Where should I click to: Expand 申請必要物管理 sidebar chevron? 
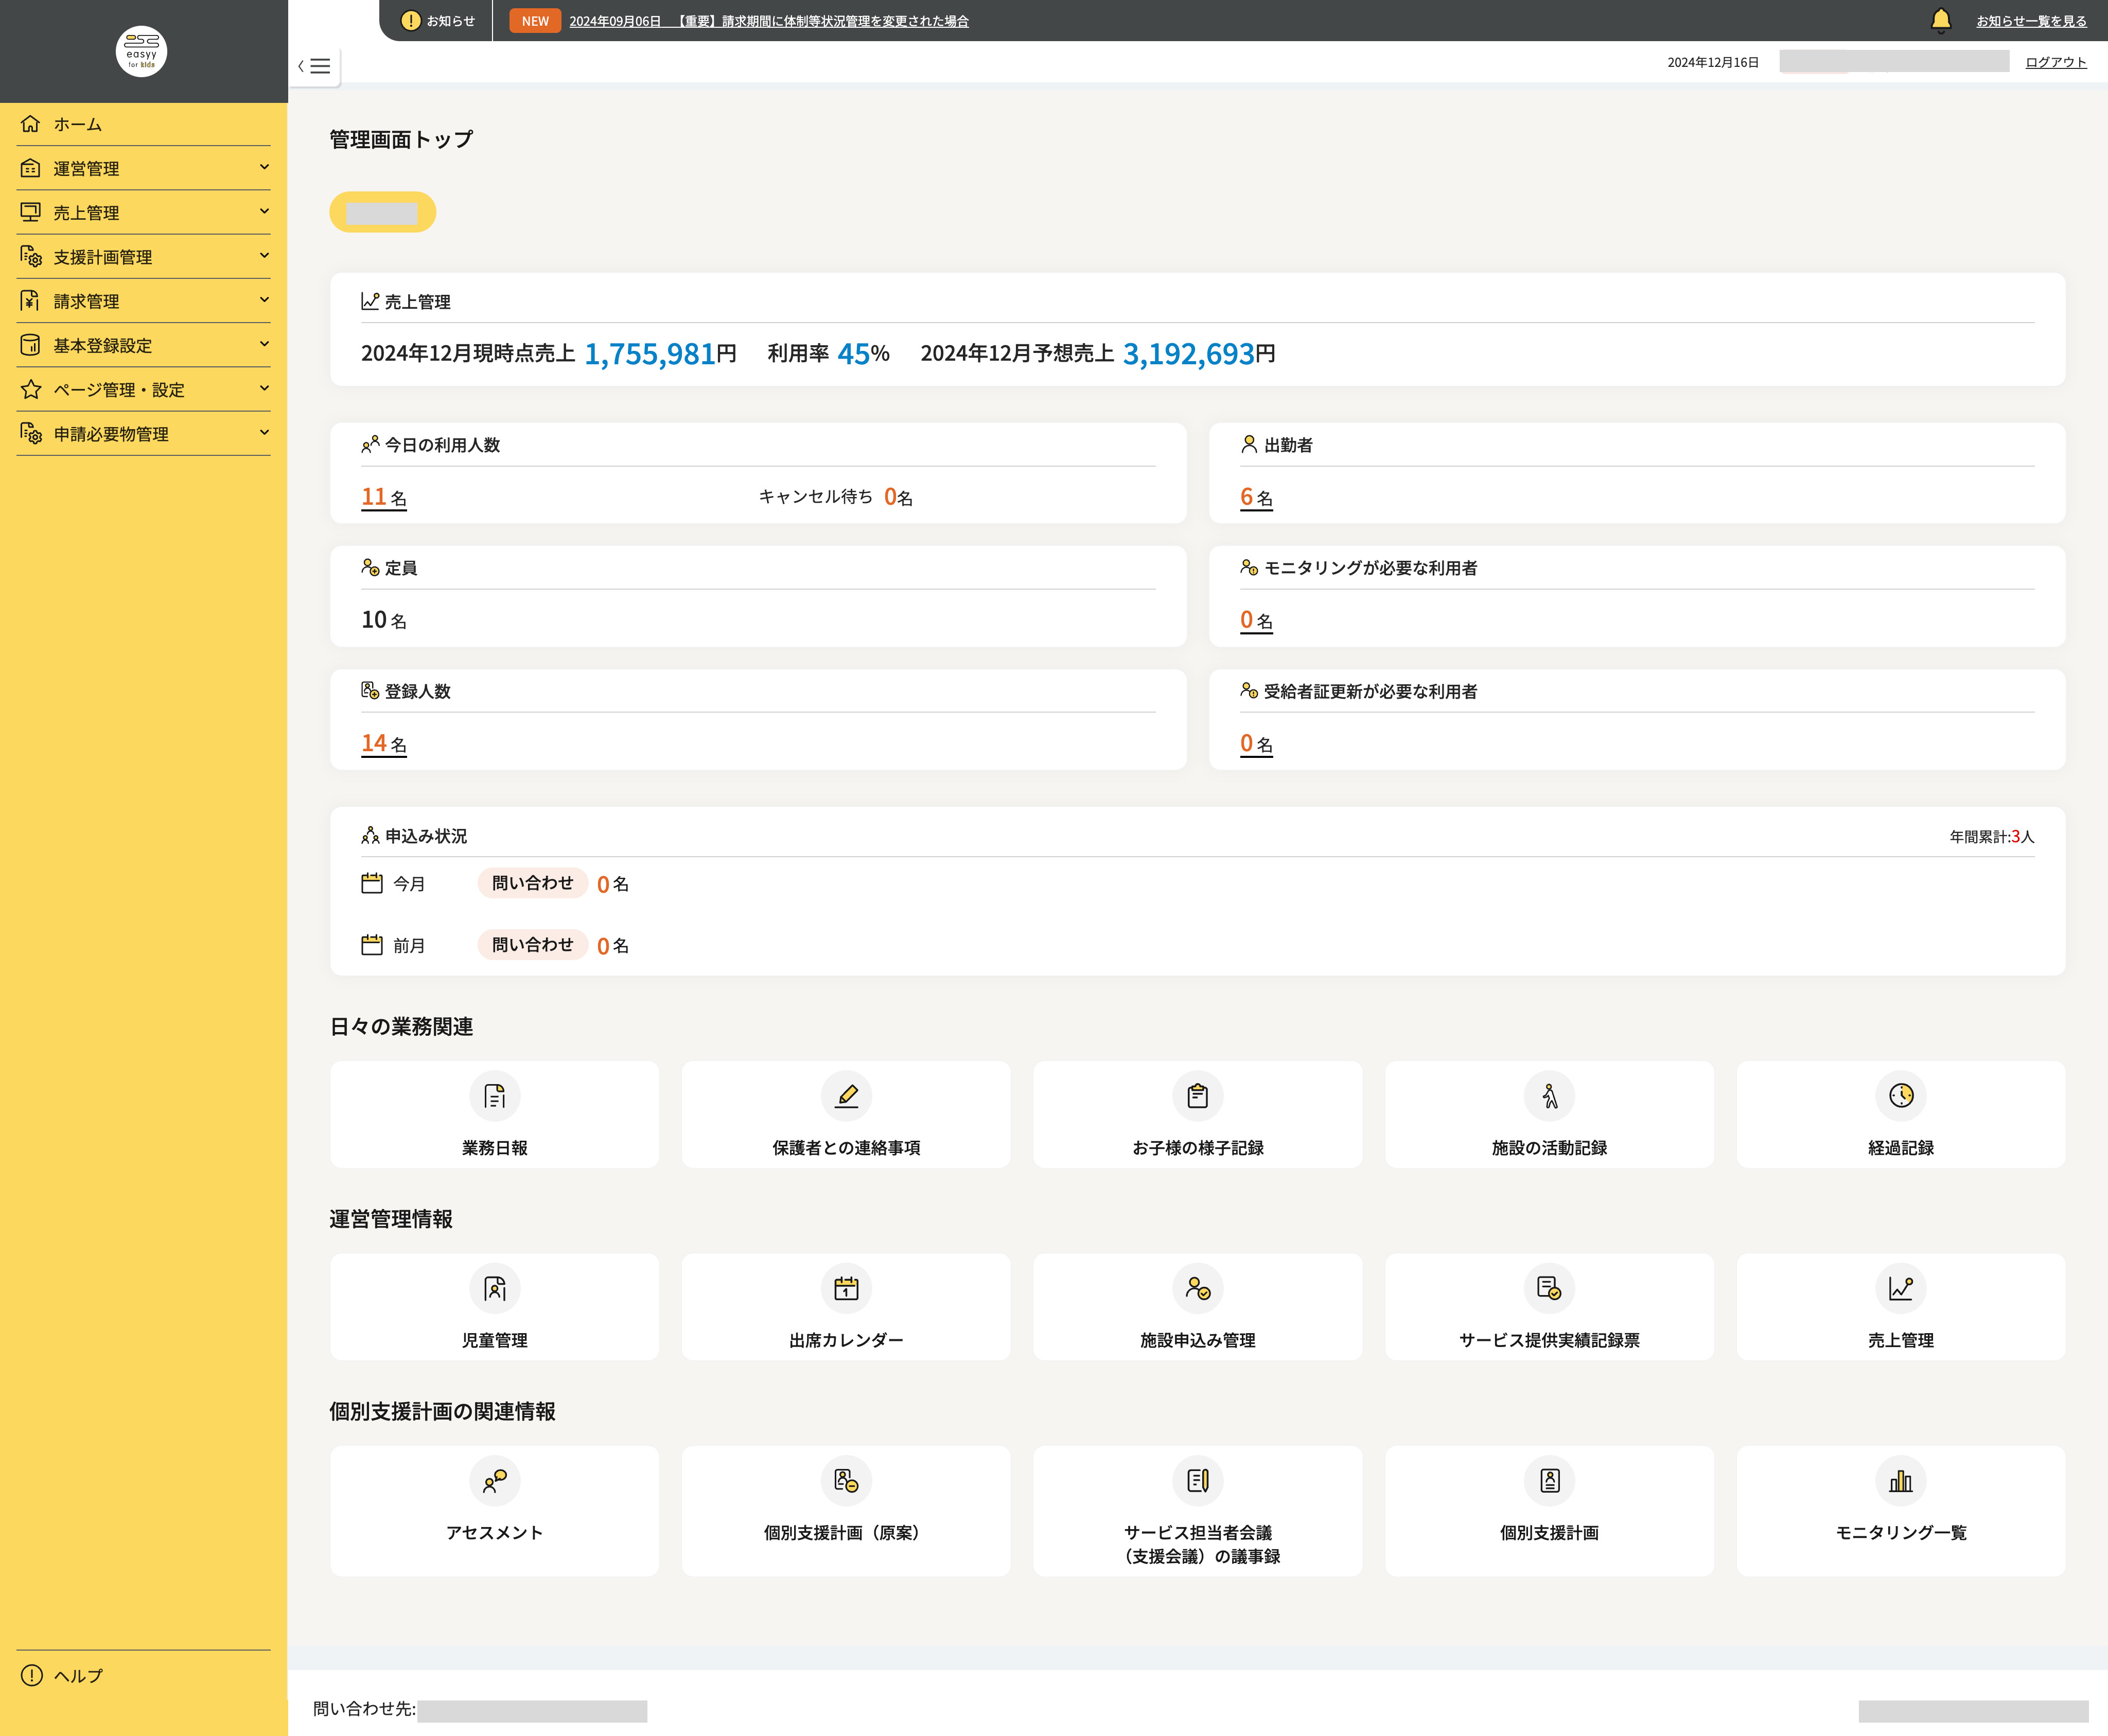[264, 432]
